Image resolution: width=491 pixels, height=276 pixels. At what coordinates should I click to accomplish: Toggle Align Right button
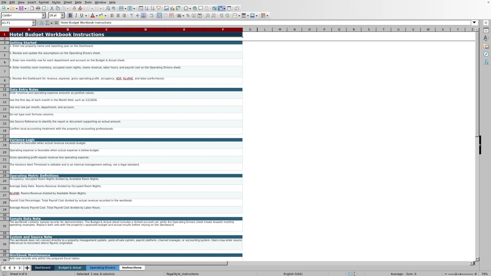click(x=124, y=16)
